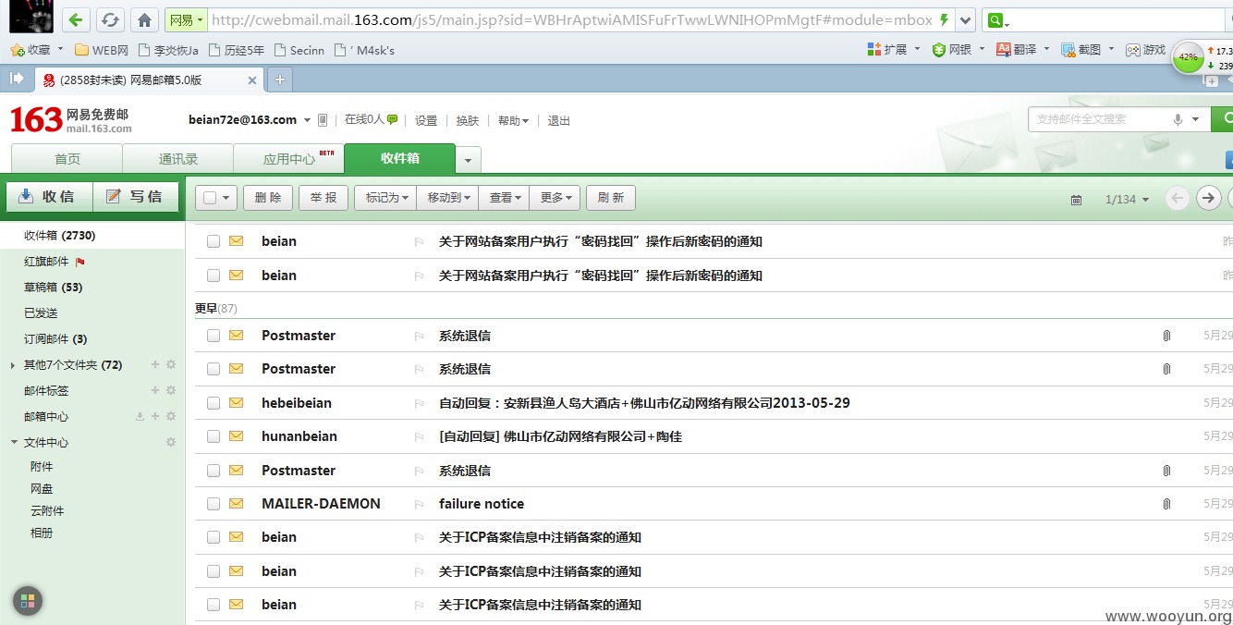Click the mobile phone icon beside the account
This screenshot has height=625, width=1233.
(323, 120)
